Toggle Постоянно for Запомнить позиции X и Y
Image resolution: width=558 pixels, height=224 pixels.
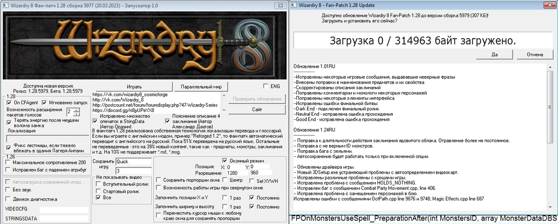252,198
